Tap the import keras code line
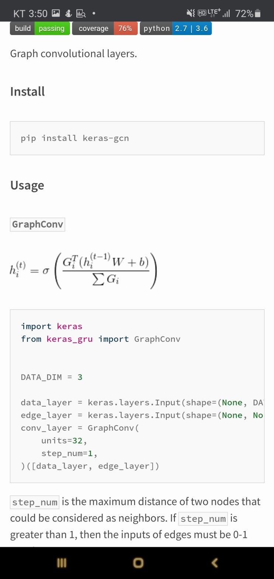This screenshot has width=274, height=579. (x=52, y=326)
